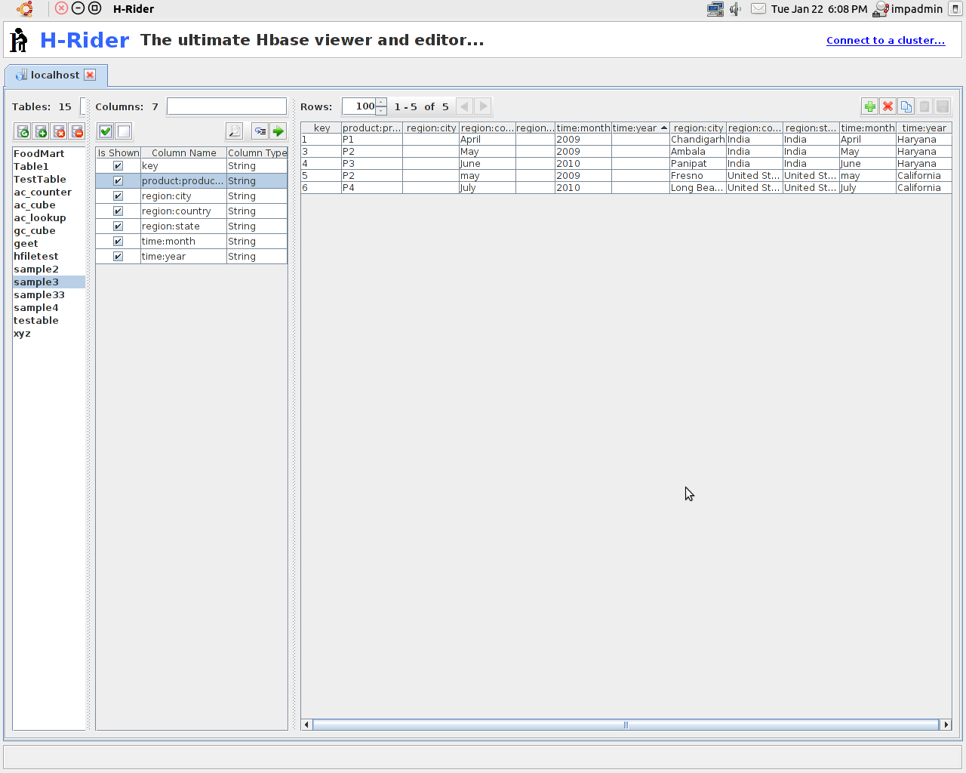Click the greyed-out paste clipboard icon
This screenshot has width=966, height=773.
[924, 106]
